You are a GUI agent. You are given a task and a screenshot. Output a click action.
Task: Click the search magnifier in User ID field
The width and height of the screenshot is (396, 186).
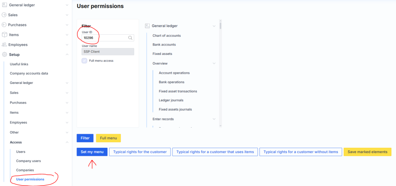click(x=130, y=38)
